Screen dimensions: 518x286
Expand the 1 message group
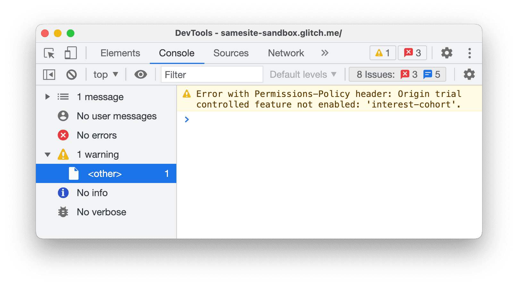click(47, 97)
